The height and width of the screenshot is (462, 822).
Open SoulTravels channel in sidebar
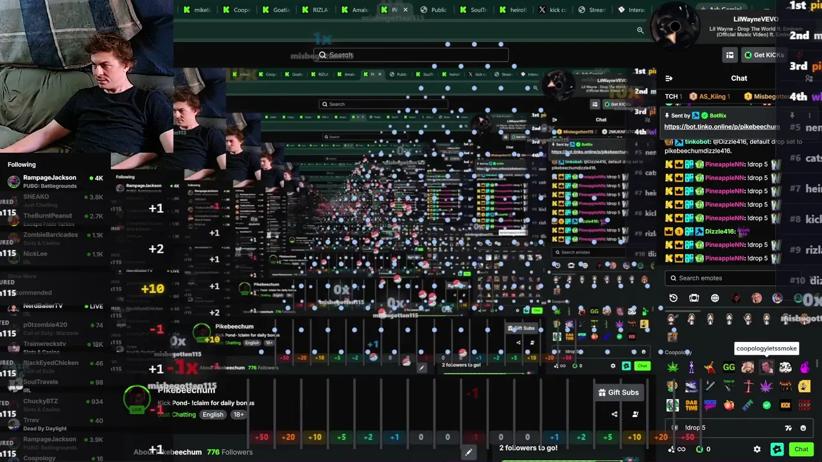55,386
